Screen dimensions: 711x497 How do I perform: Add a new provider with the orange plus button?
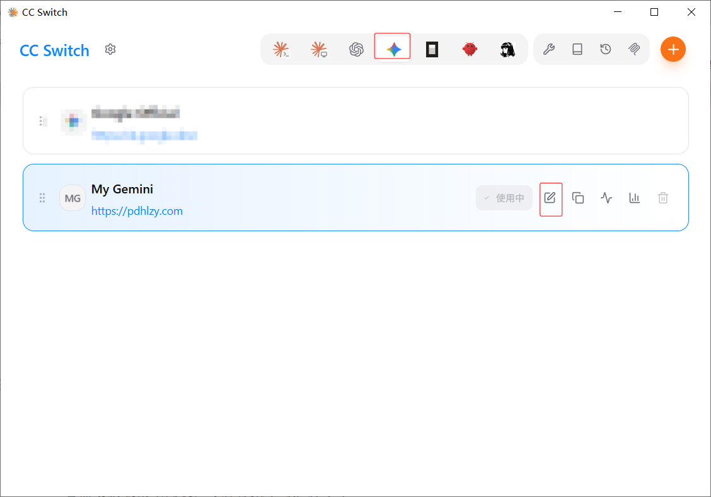tap(673, 49)
